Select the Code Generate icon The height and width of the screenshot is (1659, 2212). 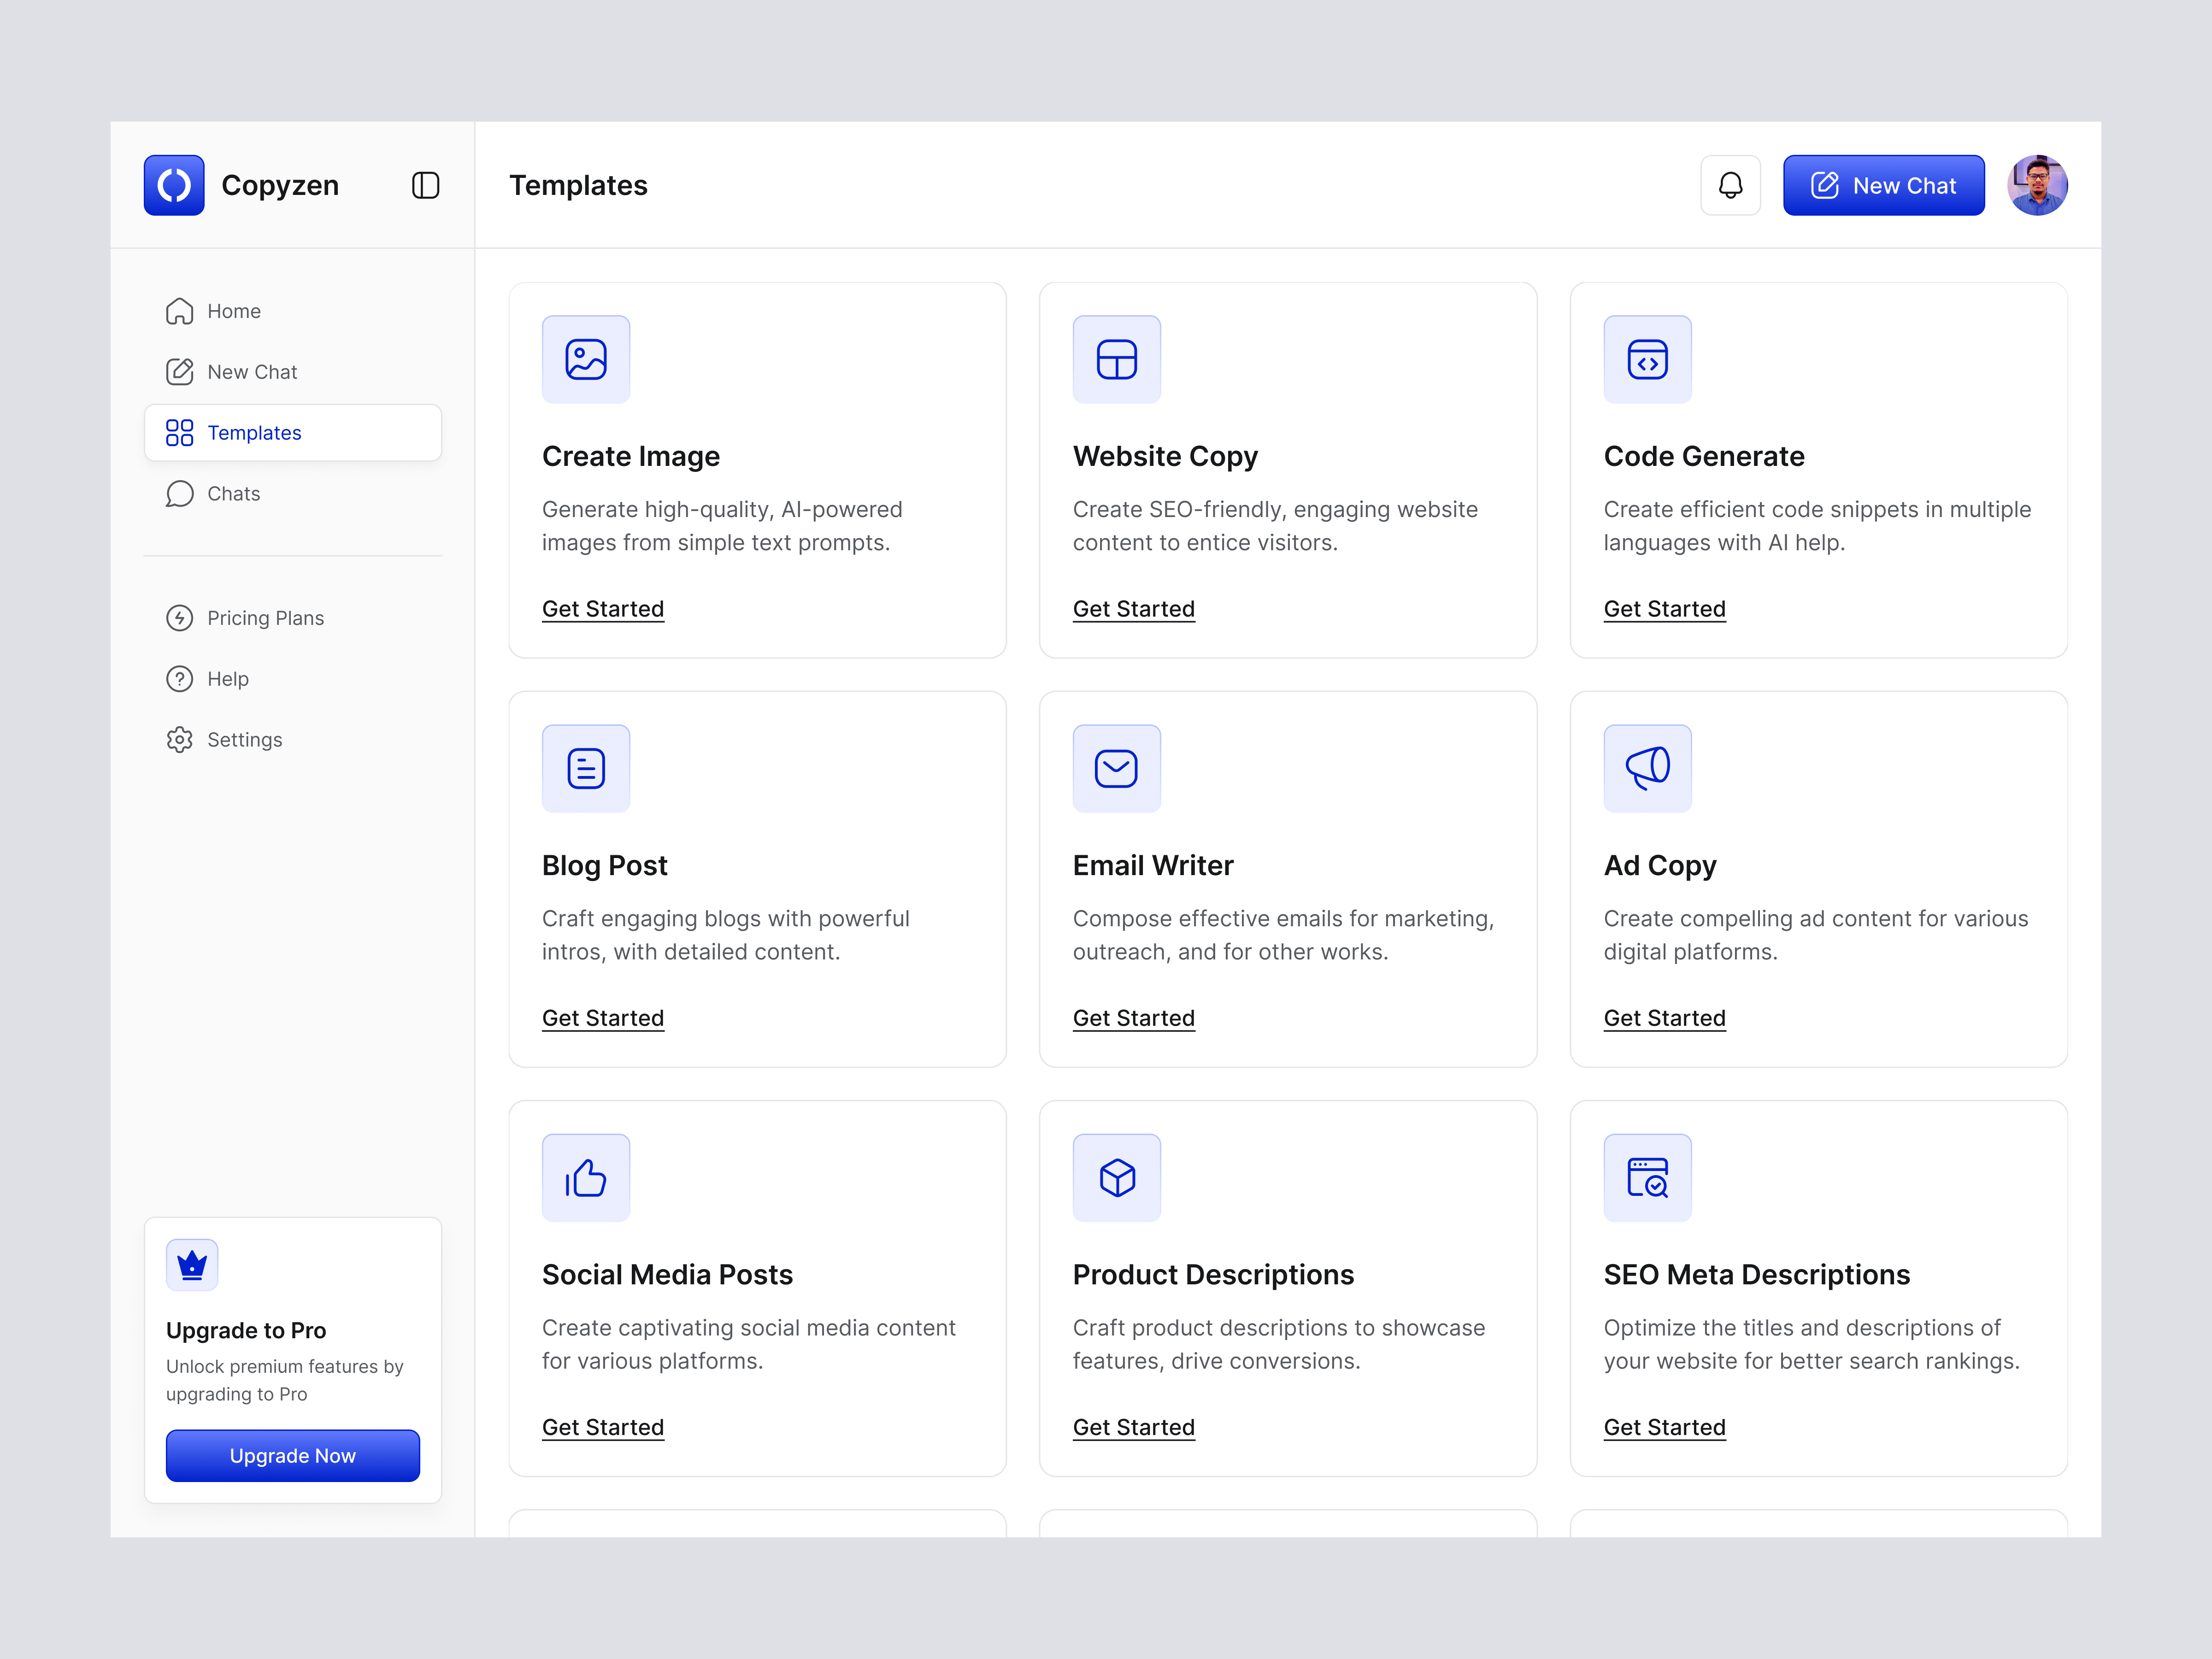1647,358
